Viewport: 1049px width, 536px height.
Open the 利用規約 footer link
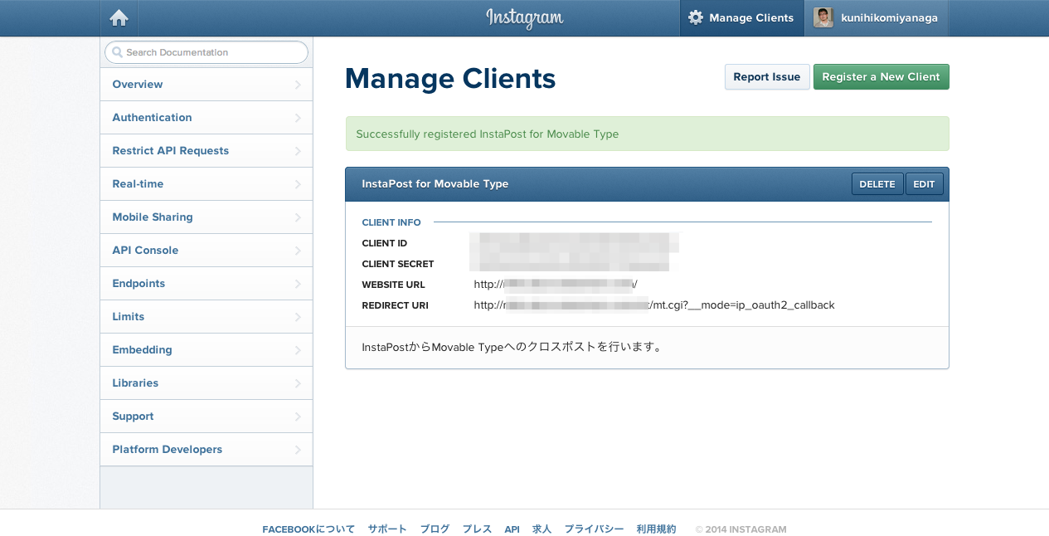click(656, 529)
